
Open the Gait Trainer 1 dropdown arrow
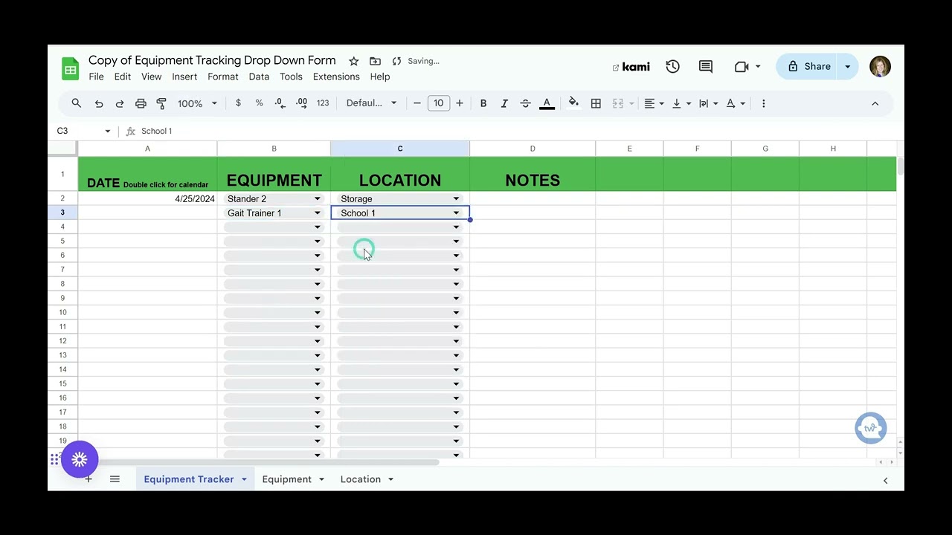(x=317, y=213)
